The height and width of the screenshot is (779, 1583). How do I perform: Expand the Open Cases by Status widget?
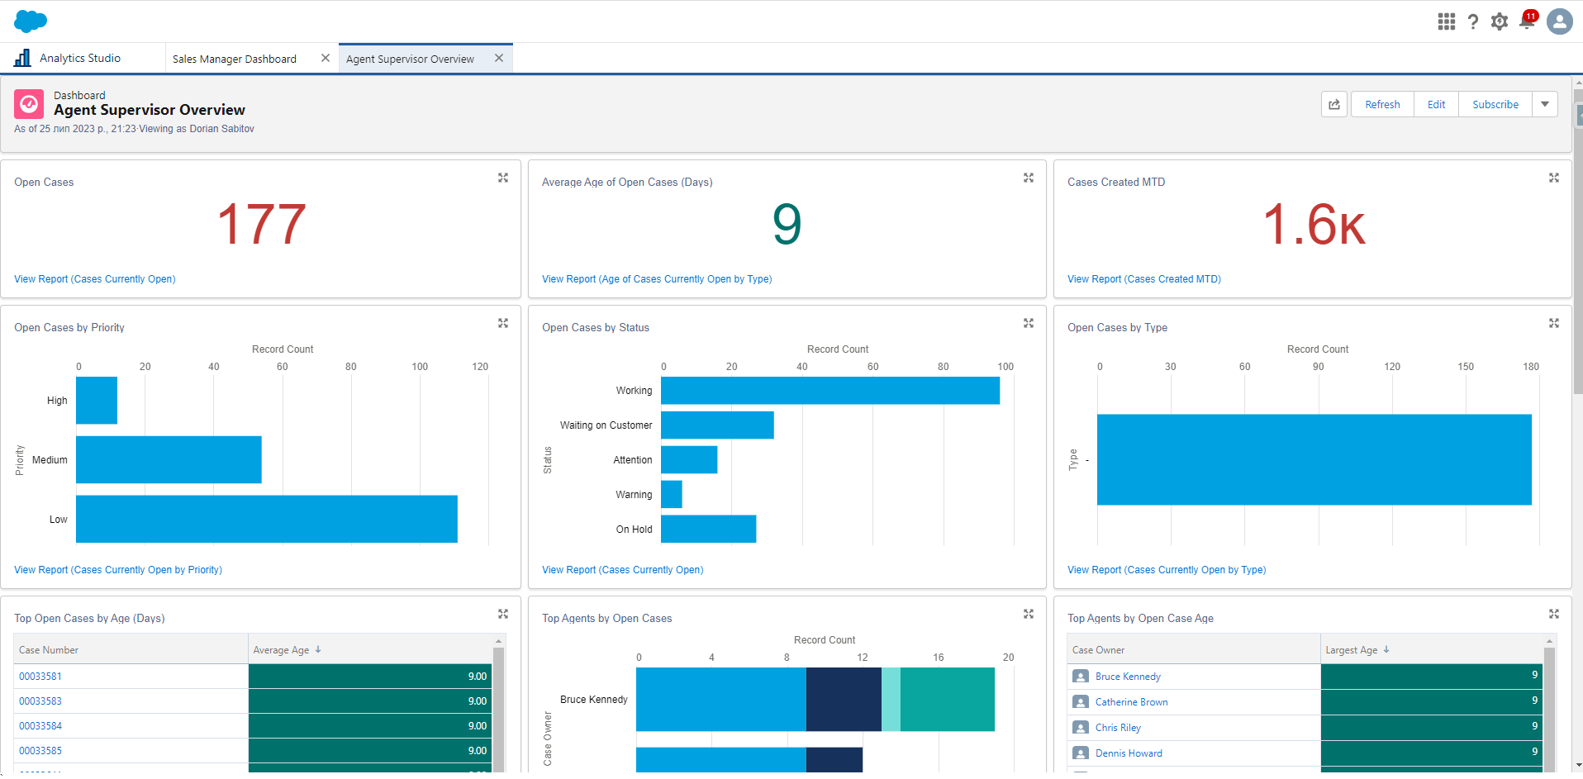(x=1029, y=323)
